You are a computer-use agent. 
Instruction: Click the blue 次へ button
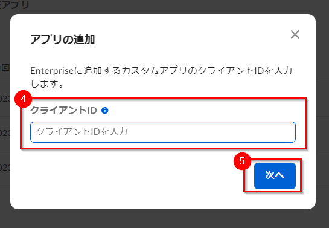pyautogui.click(x=275, y=175)
